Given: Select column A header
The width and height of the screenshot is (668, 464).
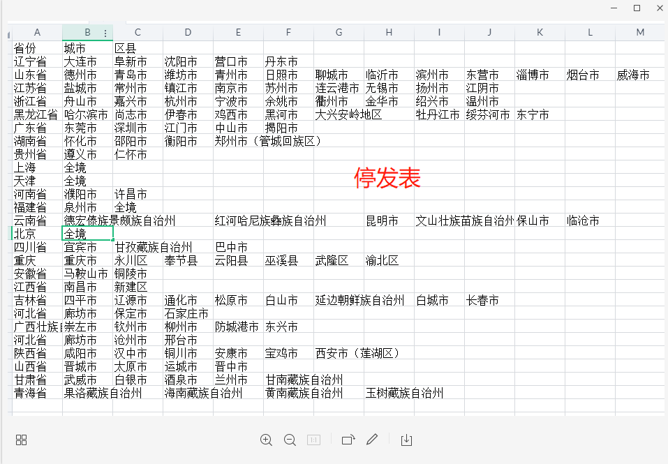Looking at the screenshot, I should coord(37,33).
